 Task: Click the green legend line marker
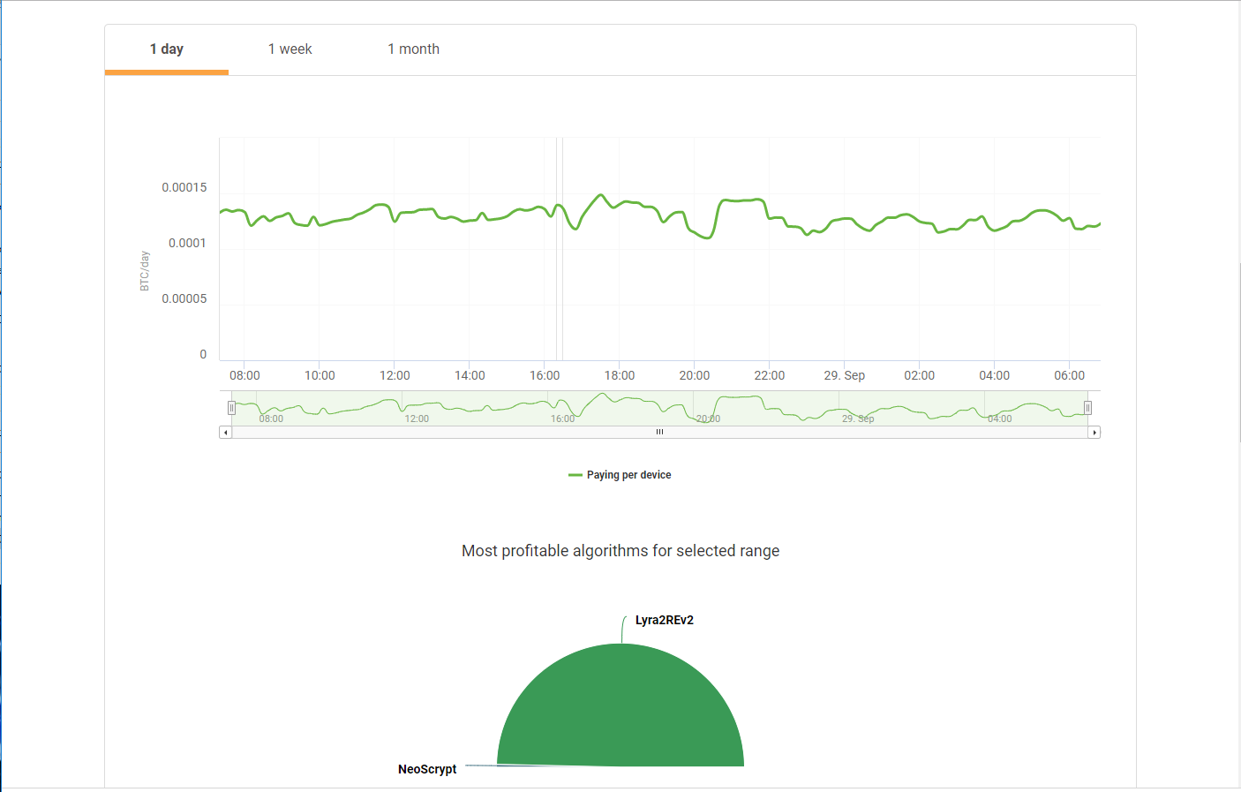575,475
